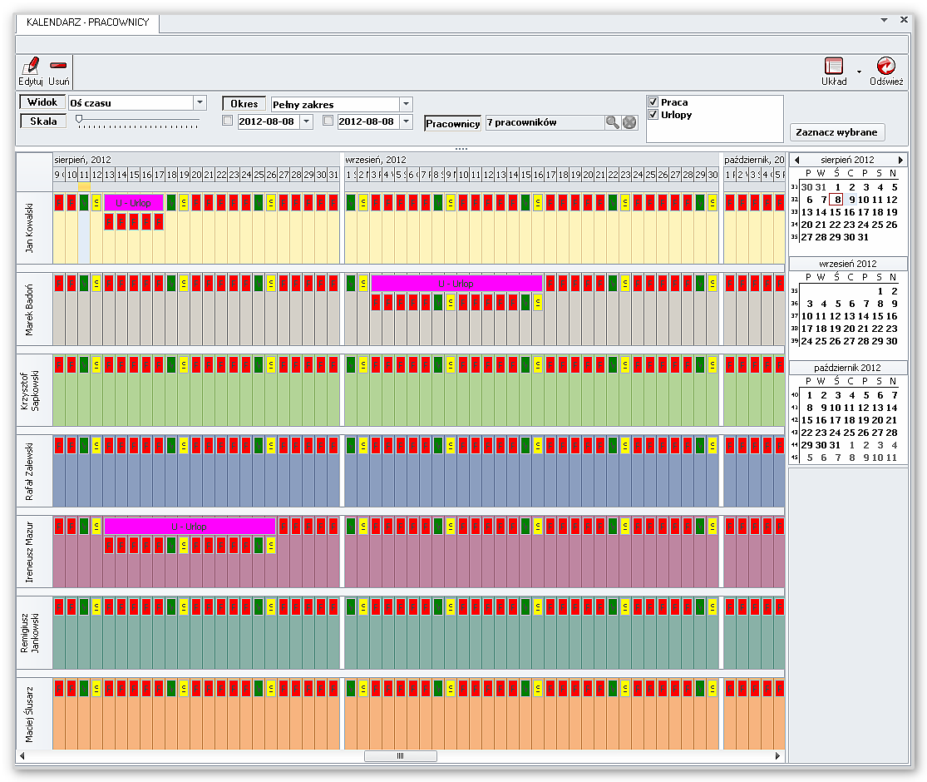Enable the start date checkbox
Viewport: 927px width, 782px height.
pyautogui.click(x=228, y=121)
